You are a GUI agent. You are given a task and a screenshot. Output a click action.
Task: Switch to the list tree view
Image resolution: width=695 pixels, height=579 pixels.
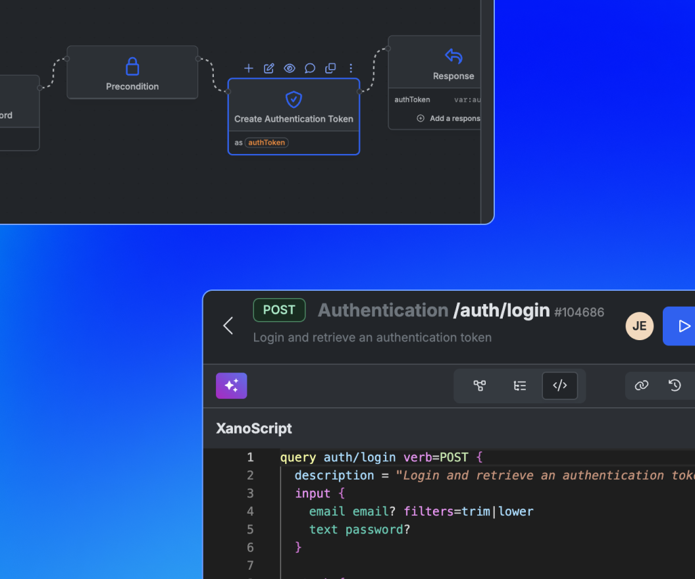click(x=520, y=386)
